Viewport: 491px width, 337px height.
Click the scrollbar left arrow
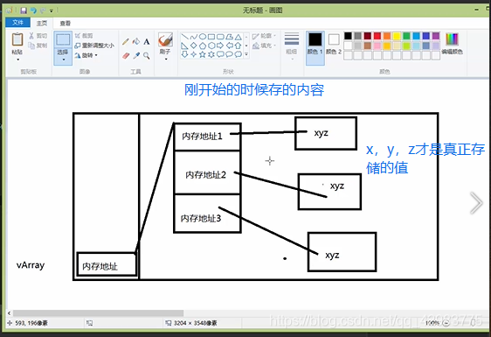click(9, 312)
